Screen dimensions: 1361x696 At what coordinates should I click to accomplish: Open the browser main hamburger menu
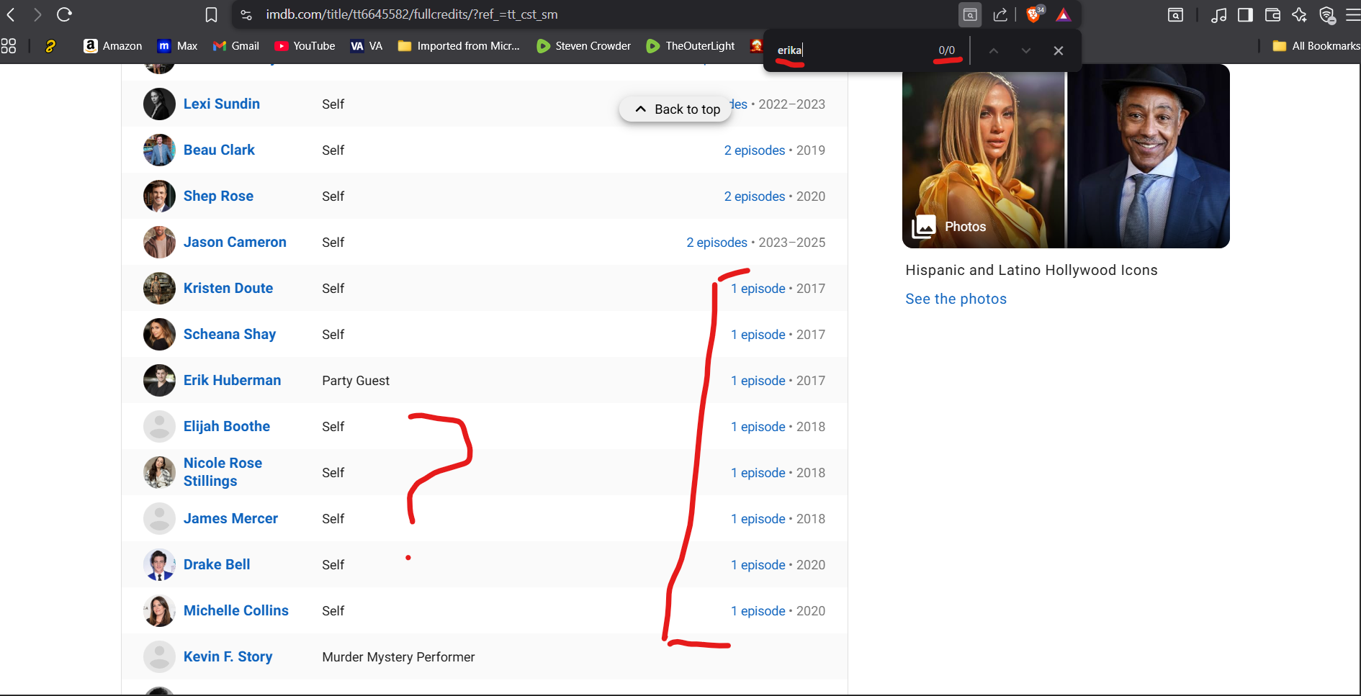click(x=1352, y=14)
